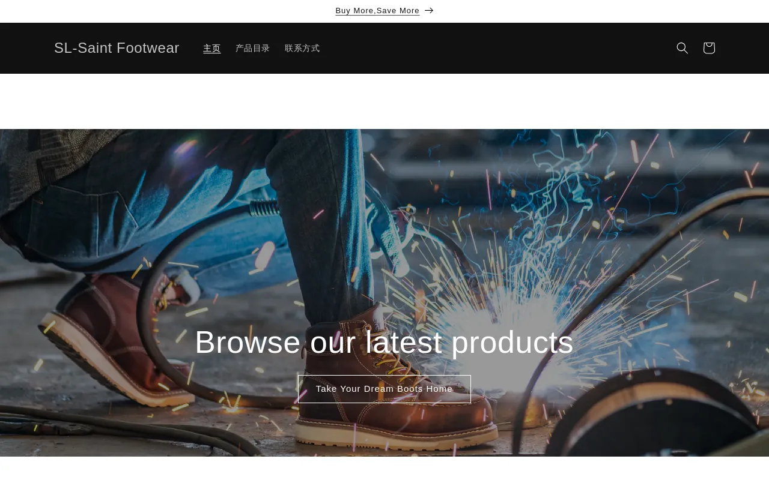Open the shopping cart icon
The image size is (769, 480).
(x=709, y=48)
